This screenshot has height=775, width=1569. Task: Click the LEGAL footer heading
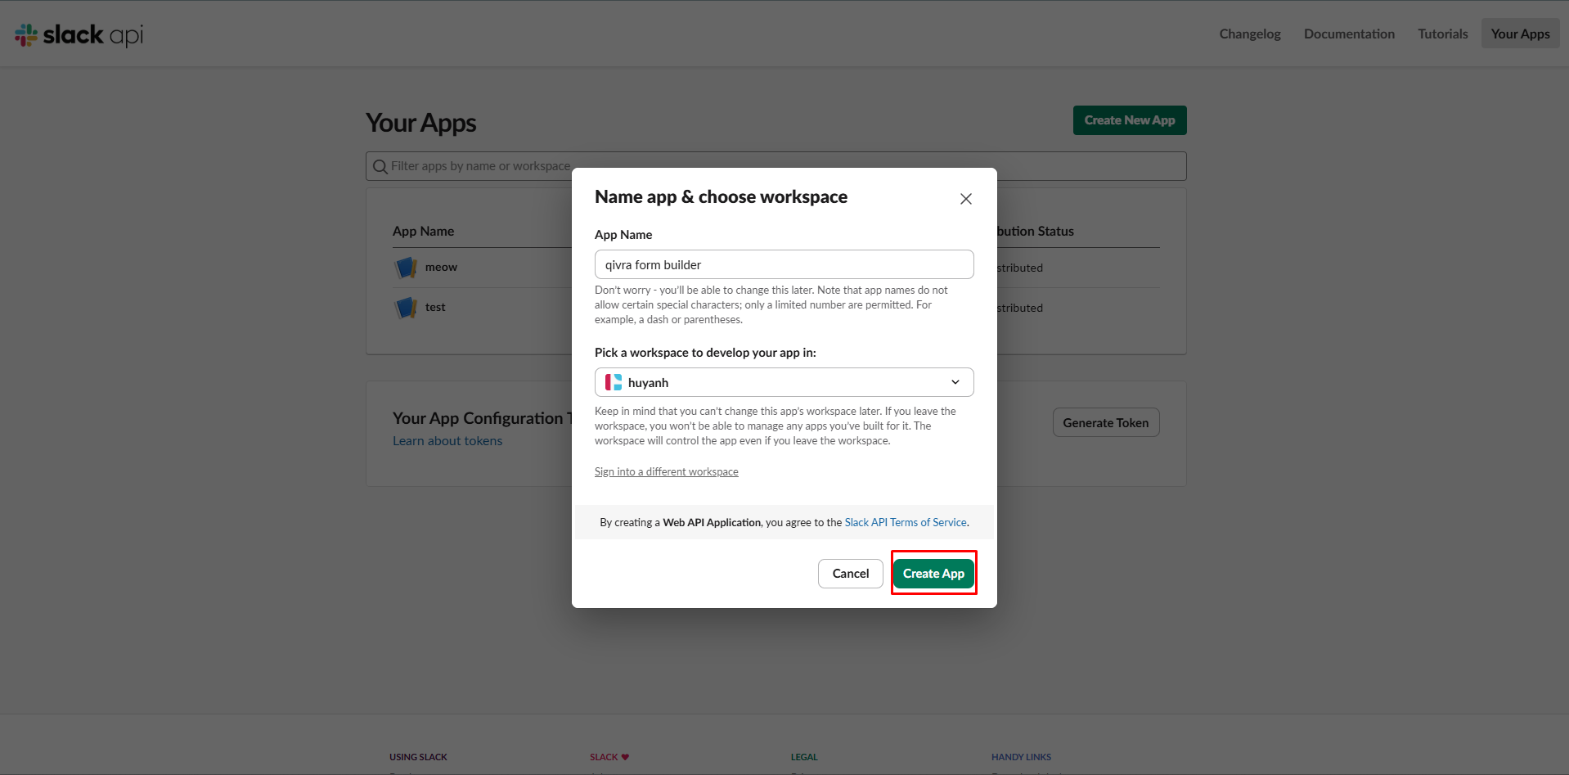coord(804,757)
